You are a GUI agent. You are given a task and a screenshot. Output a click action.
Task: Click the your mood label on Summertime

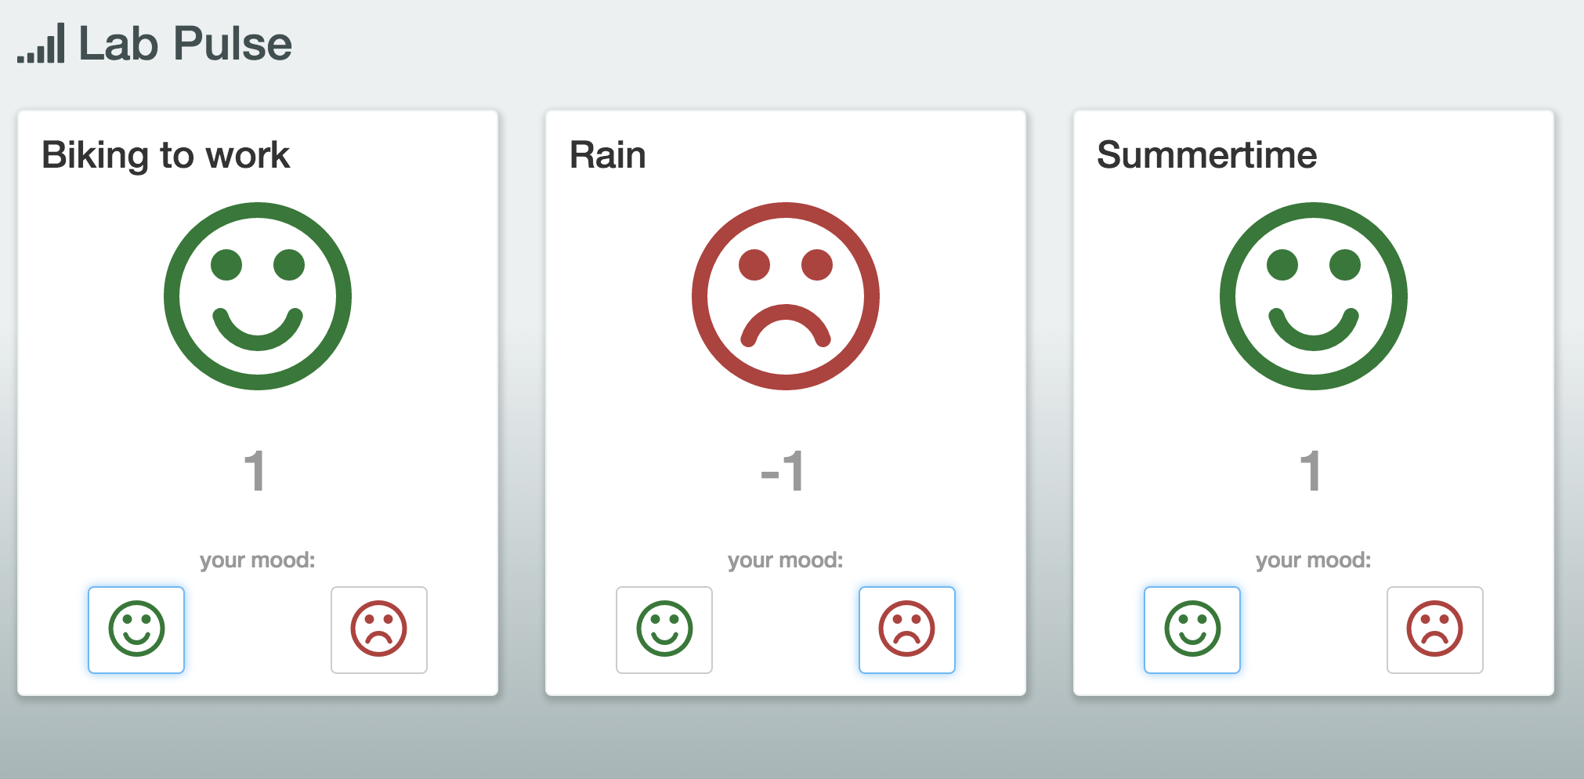tap(1313, 559)
